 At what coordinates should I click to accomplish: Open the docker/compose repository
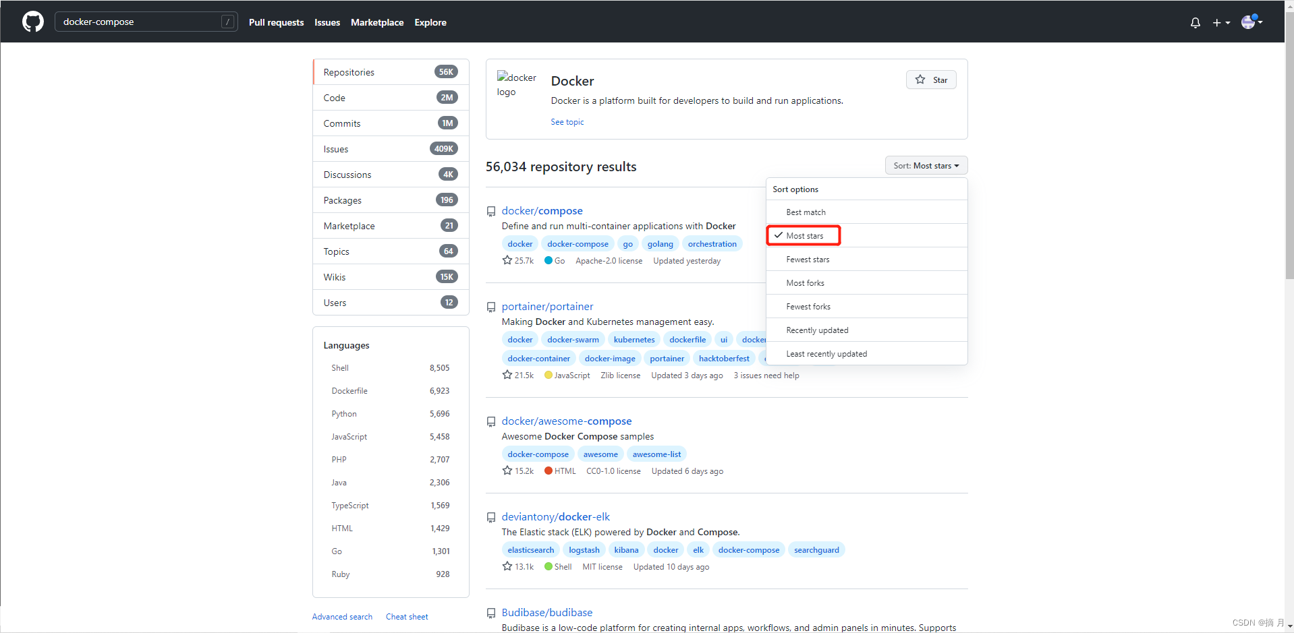[x=542, y=211]
